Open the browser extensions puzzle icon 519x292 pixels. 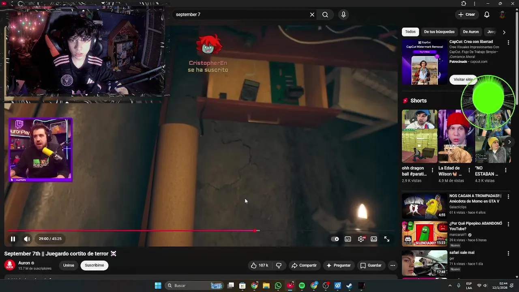[464, 4]
